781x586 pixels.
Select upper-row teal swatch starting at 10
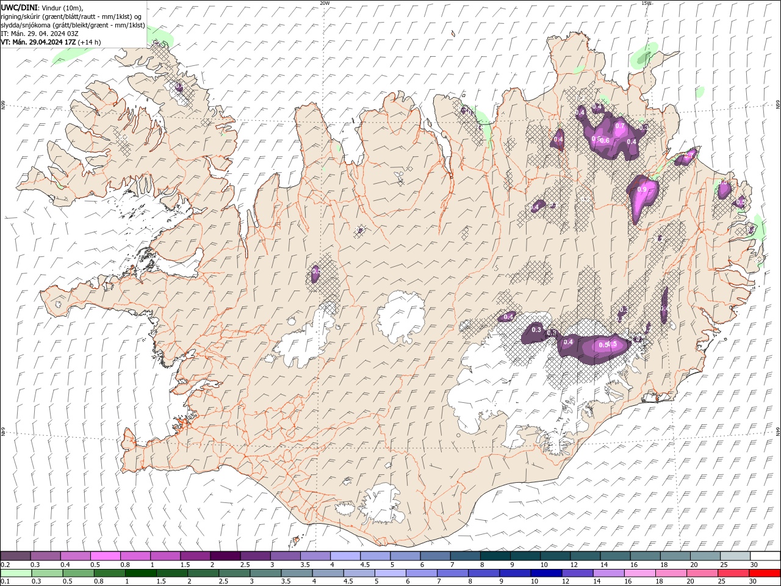point(555,556)
